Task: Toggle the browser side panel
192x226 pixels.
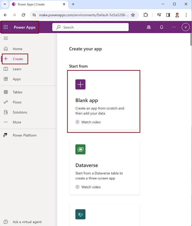Action: [168, 15]
